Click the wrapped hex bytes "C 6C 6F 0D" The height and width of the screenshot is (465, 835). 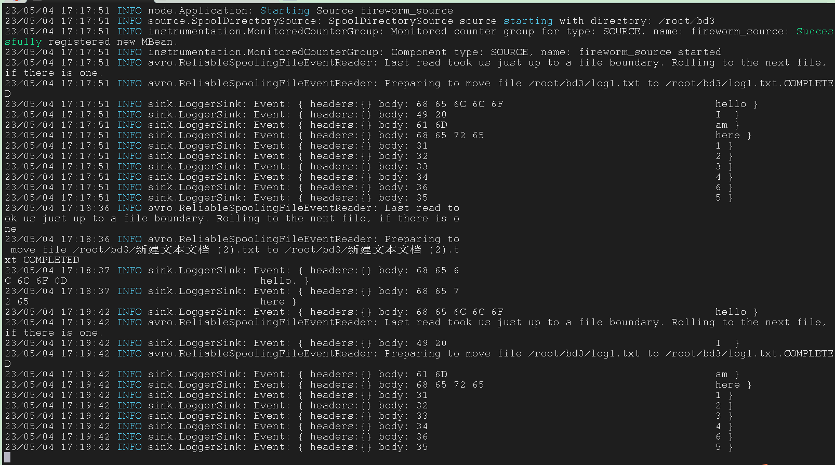(36, 281)
